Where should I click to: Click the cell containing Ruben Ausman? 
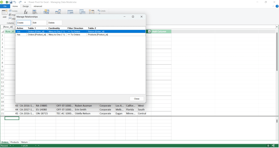click(87, 106)
